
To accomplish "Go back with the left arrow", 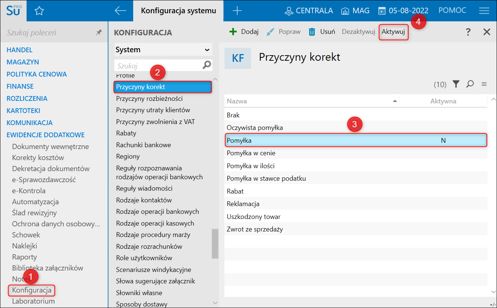I will point(121,11).
